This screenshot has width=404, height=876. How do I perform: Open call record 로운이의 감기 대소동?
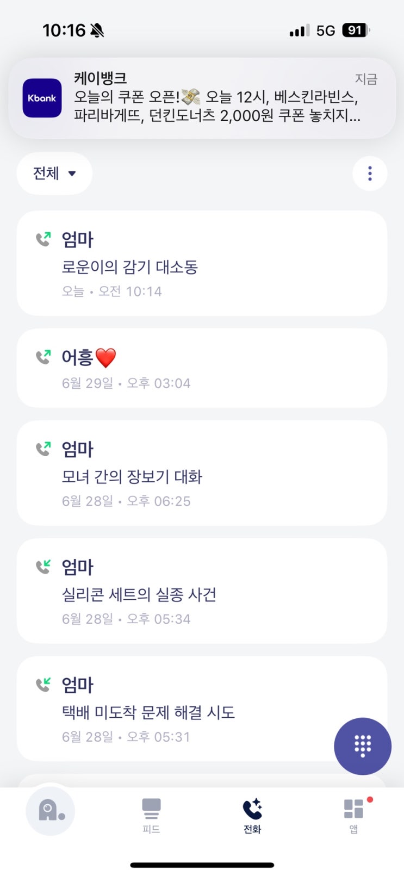202,263
